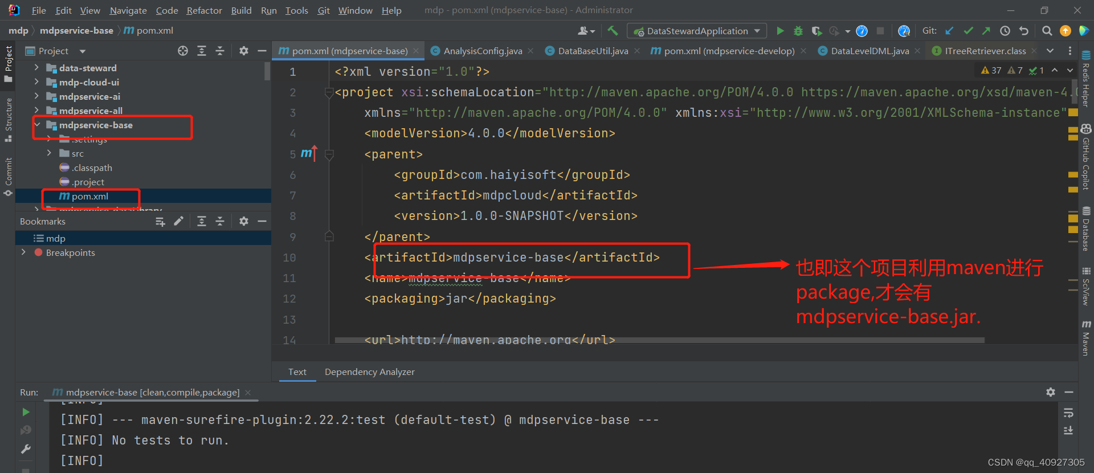Expand the data-steward module
Viewport: 1094px width, 473px height.
pos(36,68)
